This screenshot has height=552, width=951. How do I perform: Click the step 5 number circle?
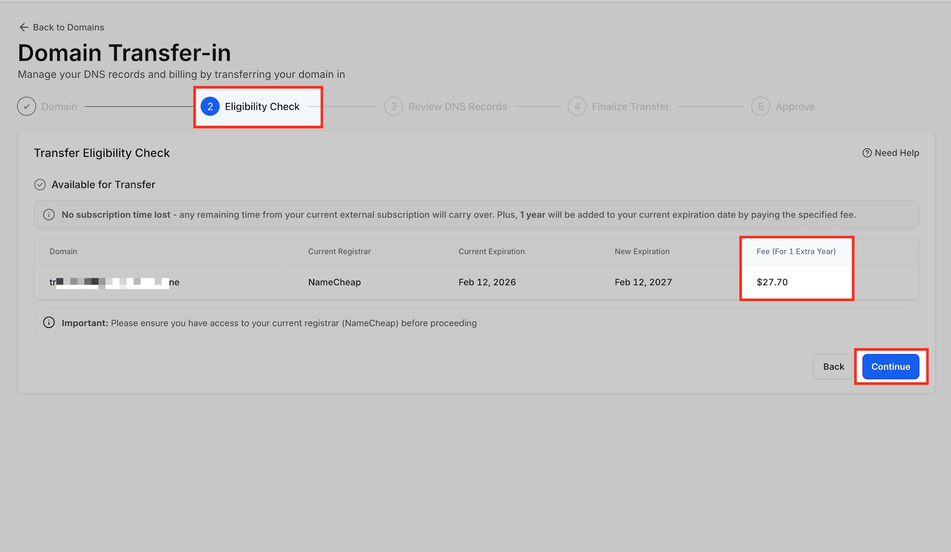click(761, 106)
